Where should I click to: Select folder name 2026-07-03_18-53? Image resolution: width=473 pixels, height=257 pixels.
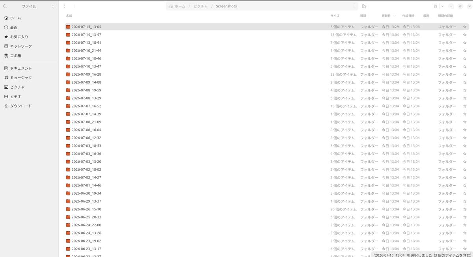pos(86,146)
